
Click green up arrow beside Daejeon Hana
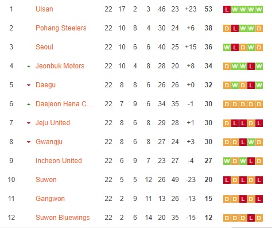[x=29, y=105]
